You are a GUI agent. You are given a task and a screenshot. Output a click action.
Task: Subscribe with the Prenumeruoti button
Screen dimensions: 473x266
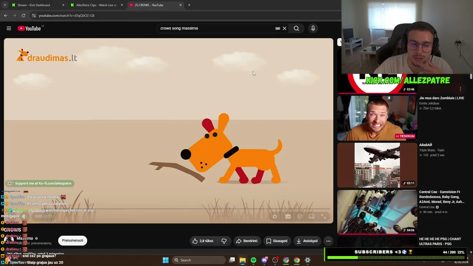coord(72,241)
